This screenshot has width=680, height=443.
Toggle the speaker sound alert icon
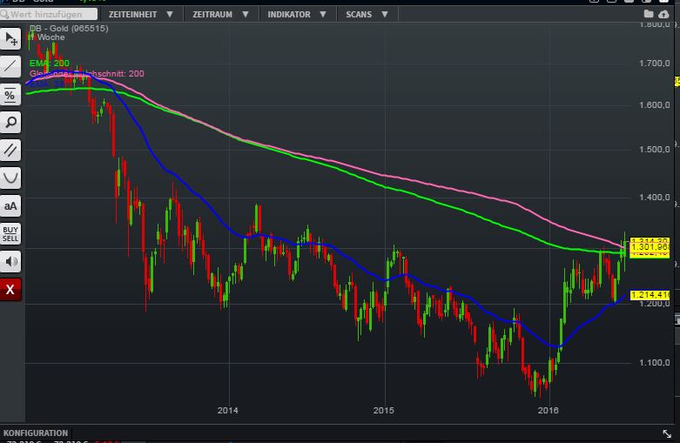pyautogui.click(x=10, y=261)
